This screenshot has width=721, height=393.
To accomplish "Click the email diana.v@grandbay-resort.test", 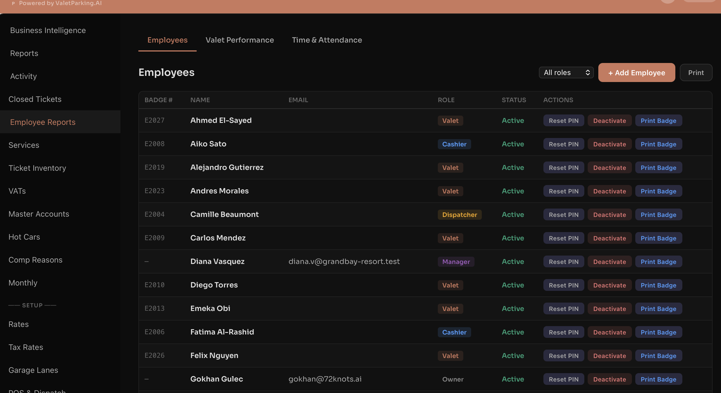I will click(x=344, y=261).
